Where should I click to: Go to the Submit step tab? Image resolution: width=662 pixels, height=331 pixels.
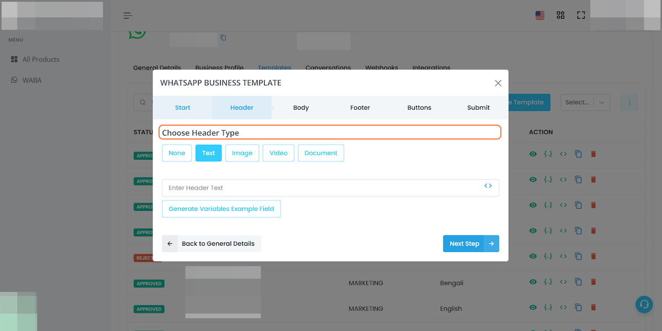tap(478, 107)
